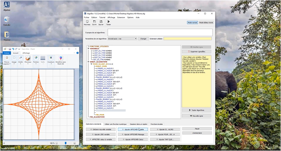Click the Nouveau file icon in AlgoBox
Viewport: 281px width, 151px height.
[87, 22]
